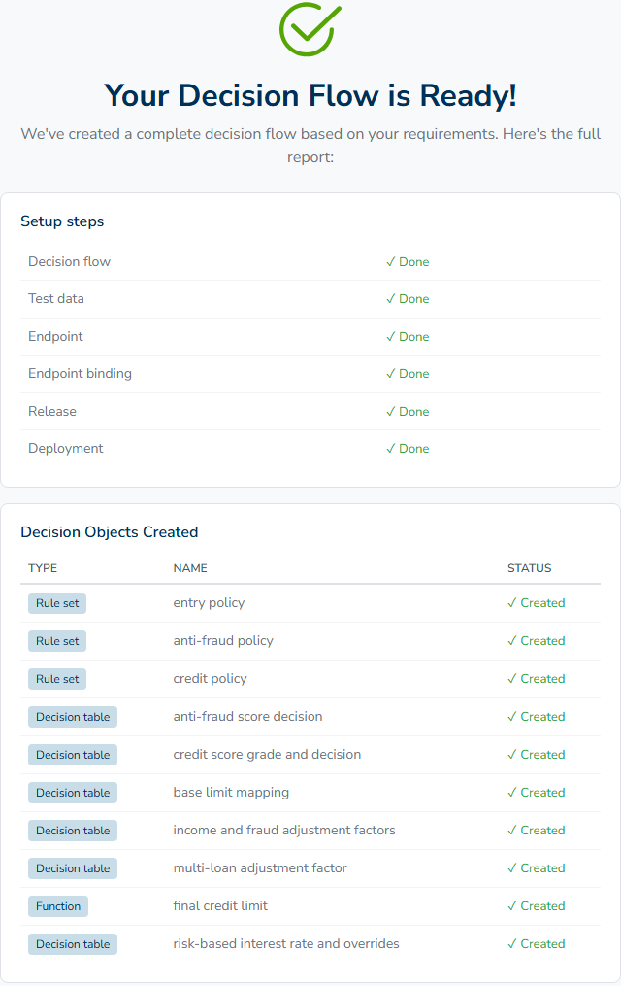The image size is (621, 986).
Task: Click Created status for anti-fraud score decision
Action: [x=537, y=717]
